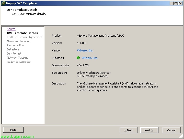The width and height of the screenshot is (184, 139).
Task: Click the Help button
Action: (13, 130)
